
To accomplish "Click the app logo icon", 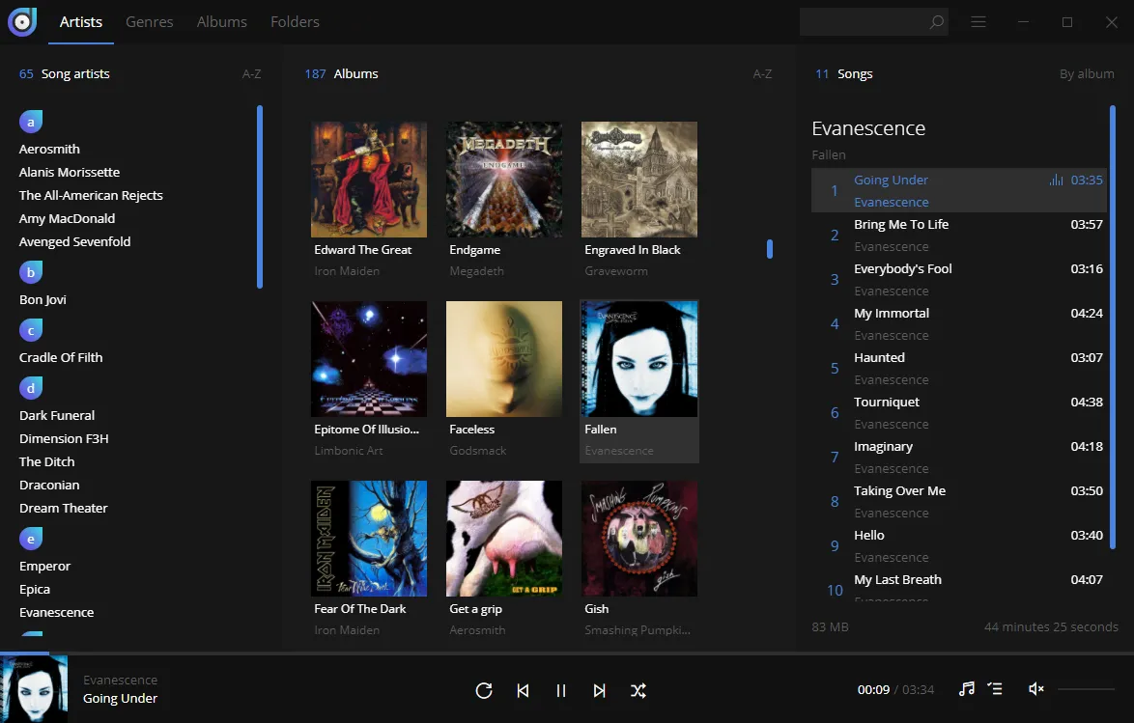I will click(x=21, y=21).
